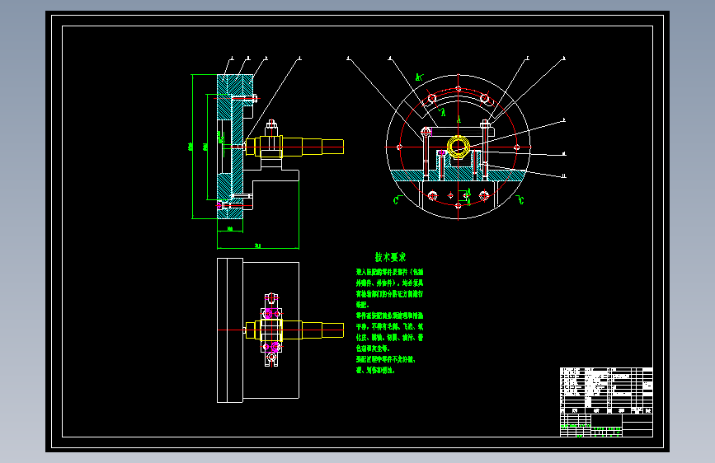715x463 pixels.
Task: Select the right green C section marker
Action: point(520,199)
